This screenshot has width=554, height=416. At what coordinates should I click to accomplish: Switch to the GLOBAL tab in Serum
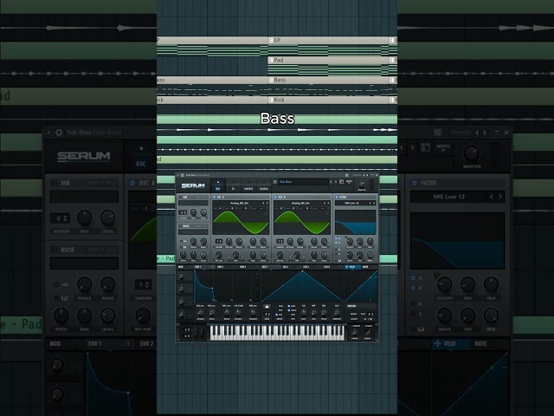(264, 185)
